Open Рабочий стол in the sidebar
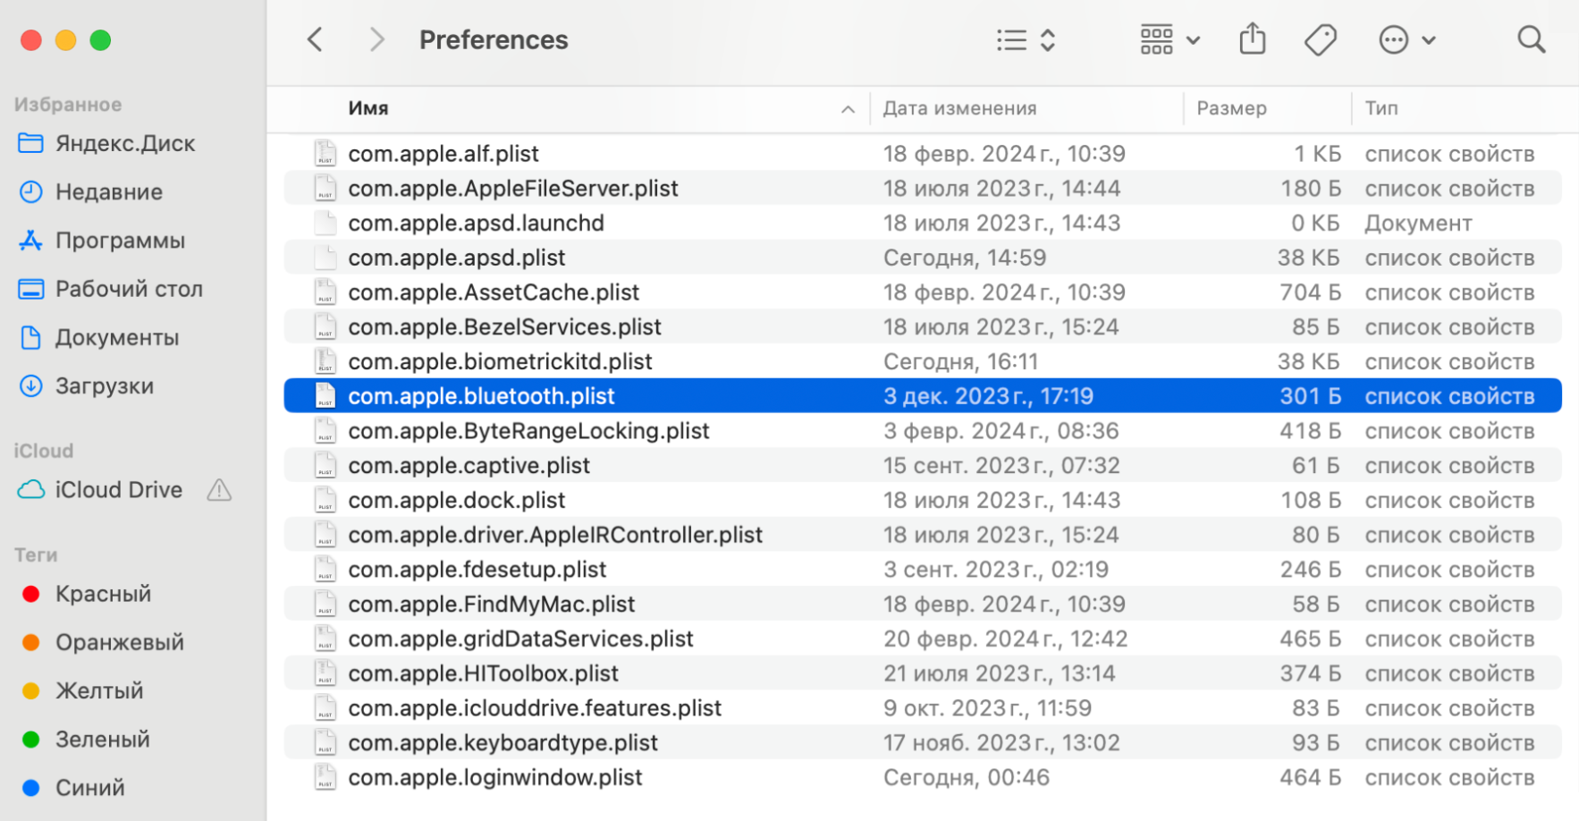 (x=129, y=289)
